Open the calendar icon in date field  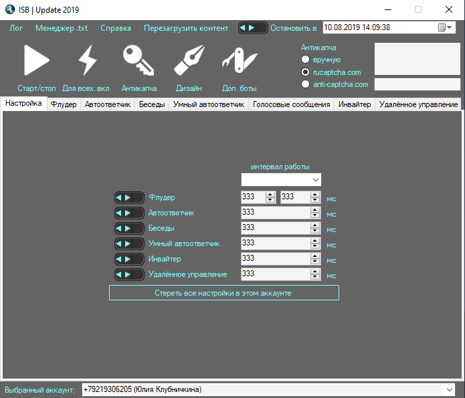[x=442, y=27]
